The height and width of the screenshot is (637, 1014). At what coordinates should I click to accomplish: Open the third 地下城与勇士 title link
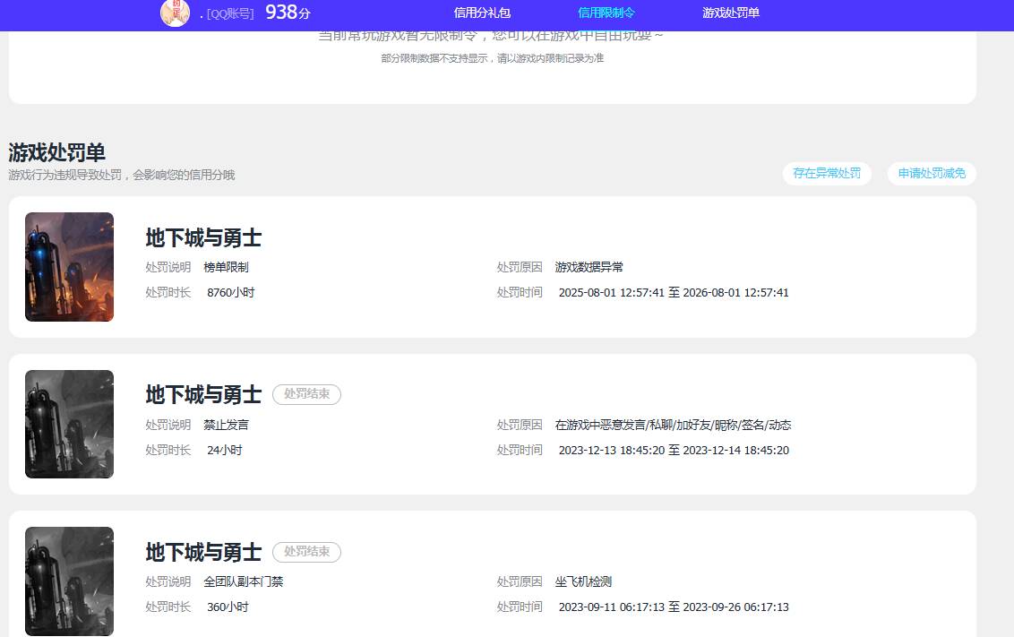[202, 552]
